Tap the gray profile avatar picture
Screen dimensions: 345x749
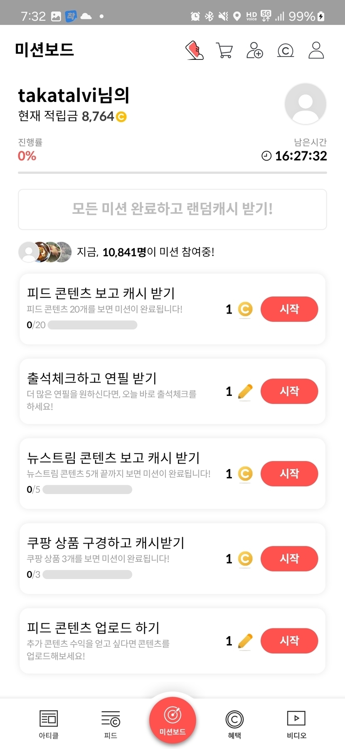(x=305, y=104)
